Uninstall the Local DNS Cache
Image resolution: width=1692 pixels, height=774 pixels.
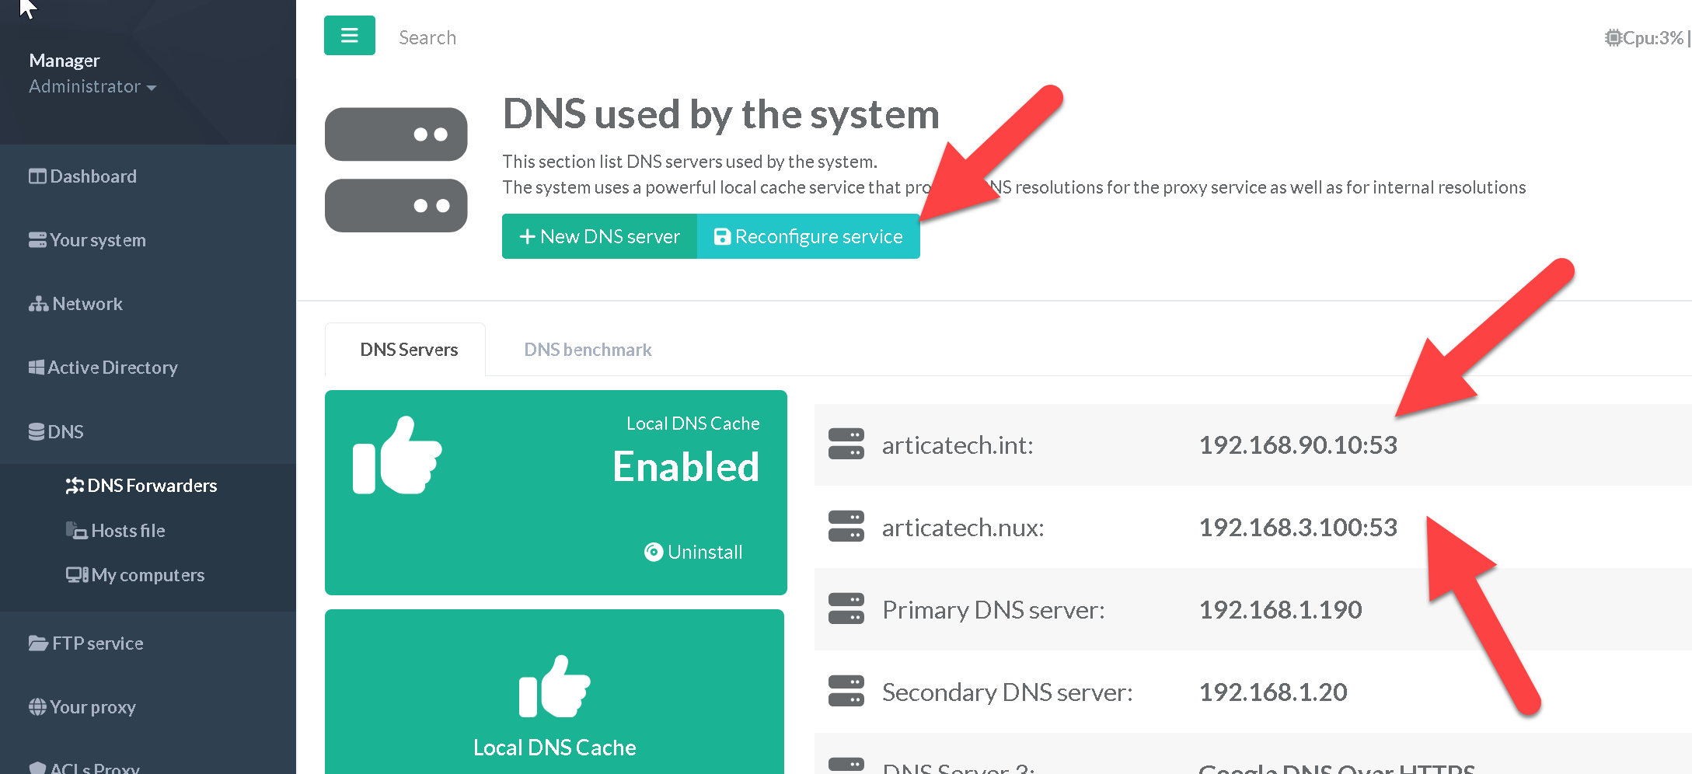694,552
